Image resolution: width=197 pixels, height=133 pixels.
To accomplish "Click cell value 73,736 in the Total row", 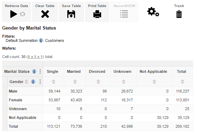I will tap(76, 126).
